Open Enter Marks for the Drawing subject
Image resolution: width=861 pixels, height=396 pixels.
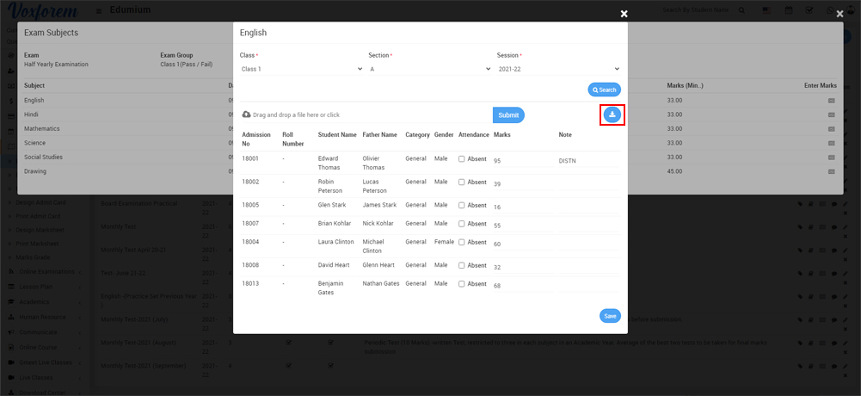831,171
